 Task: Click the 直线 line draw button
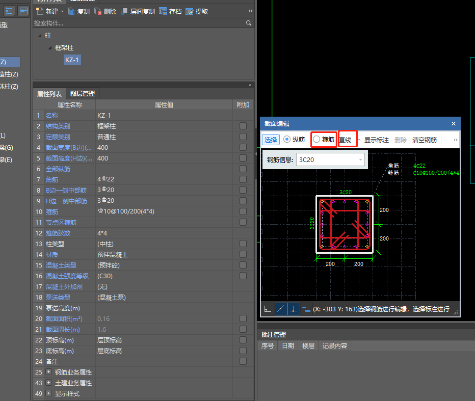tap(345, 140)
